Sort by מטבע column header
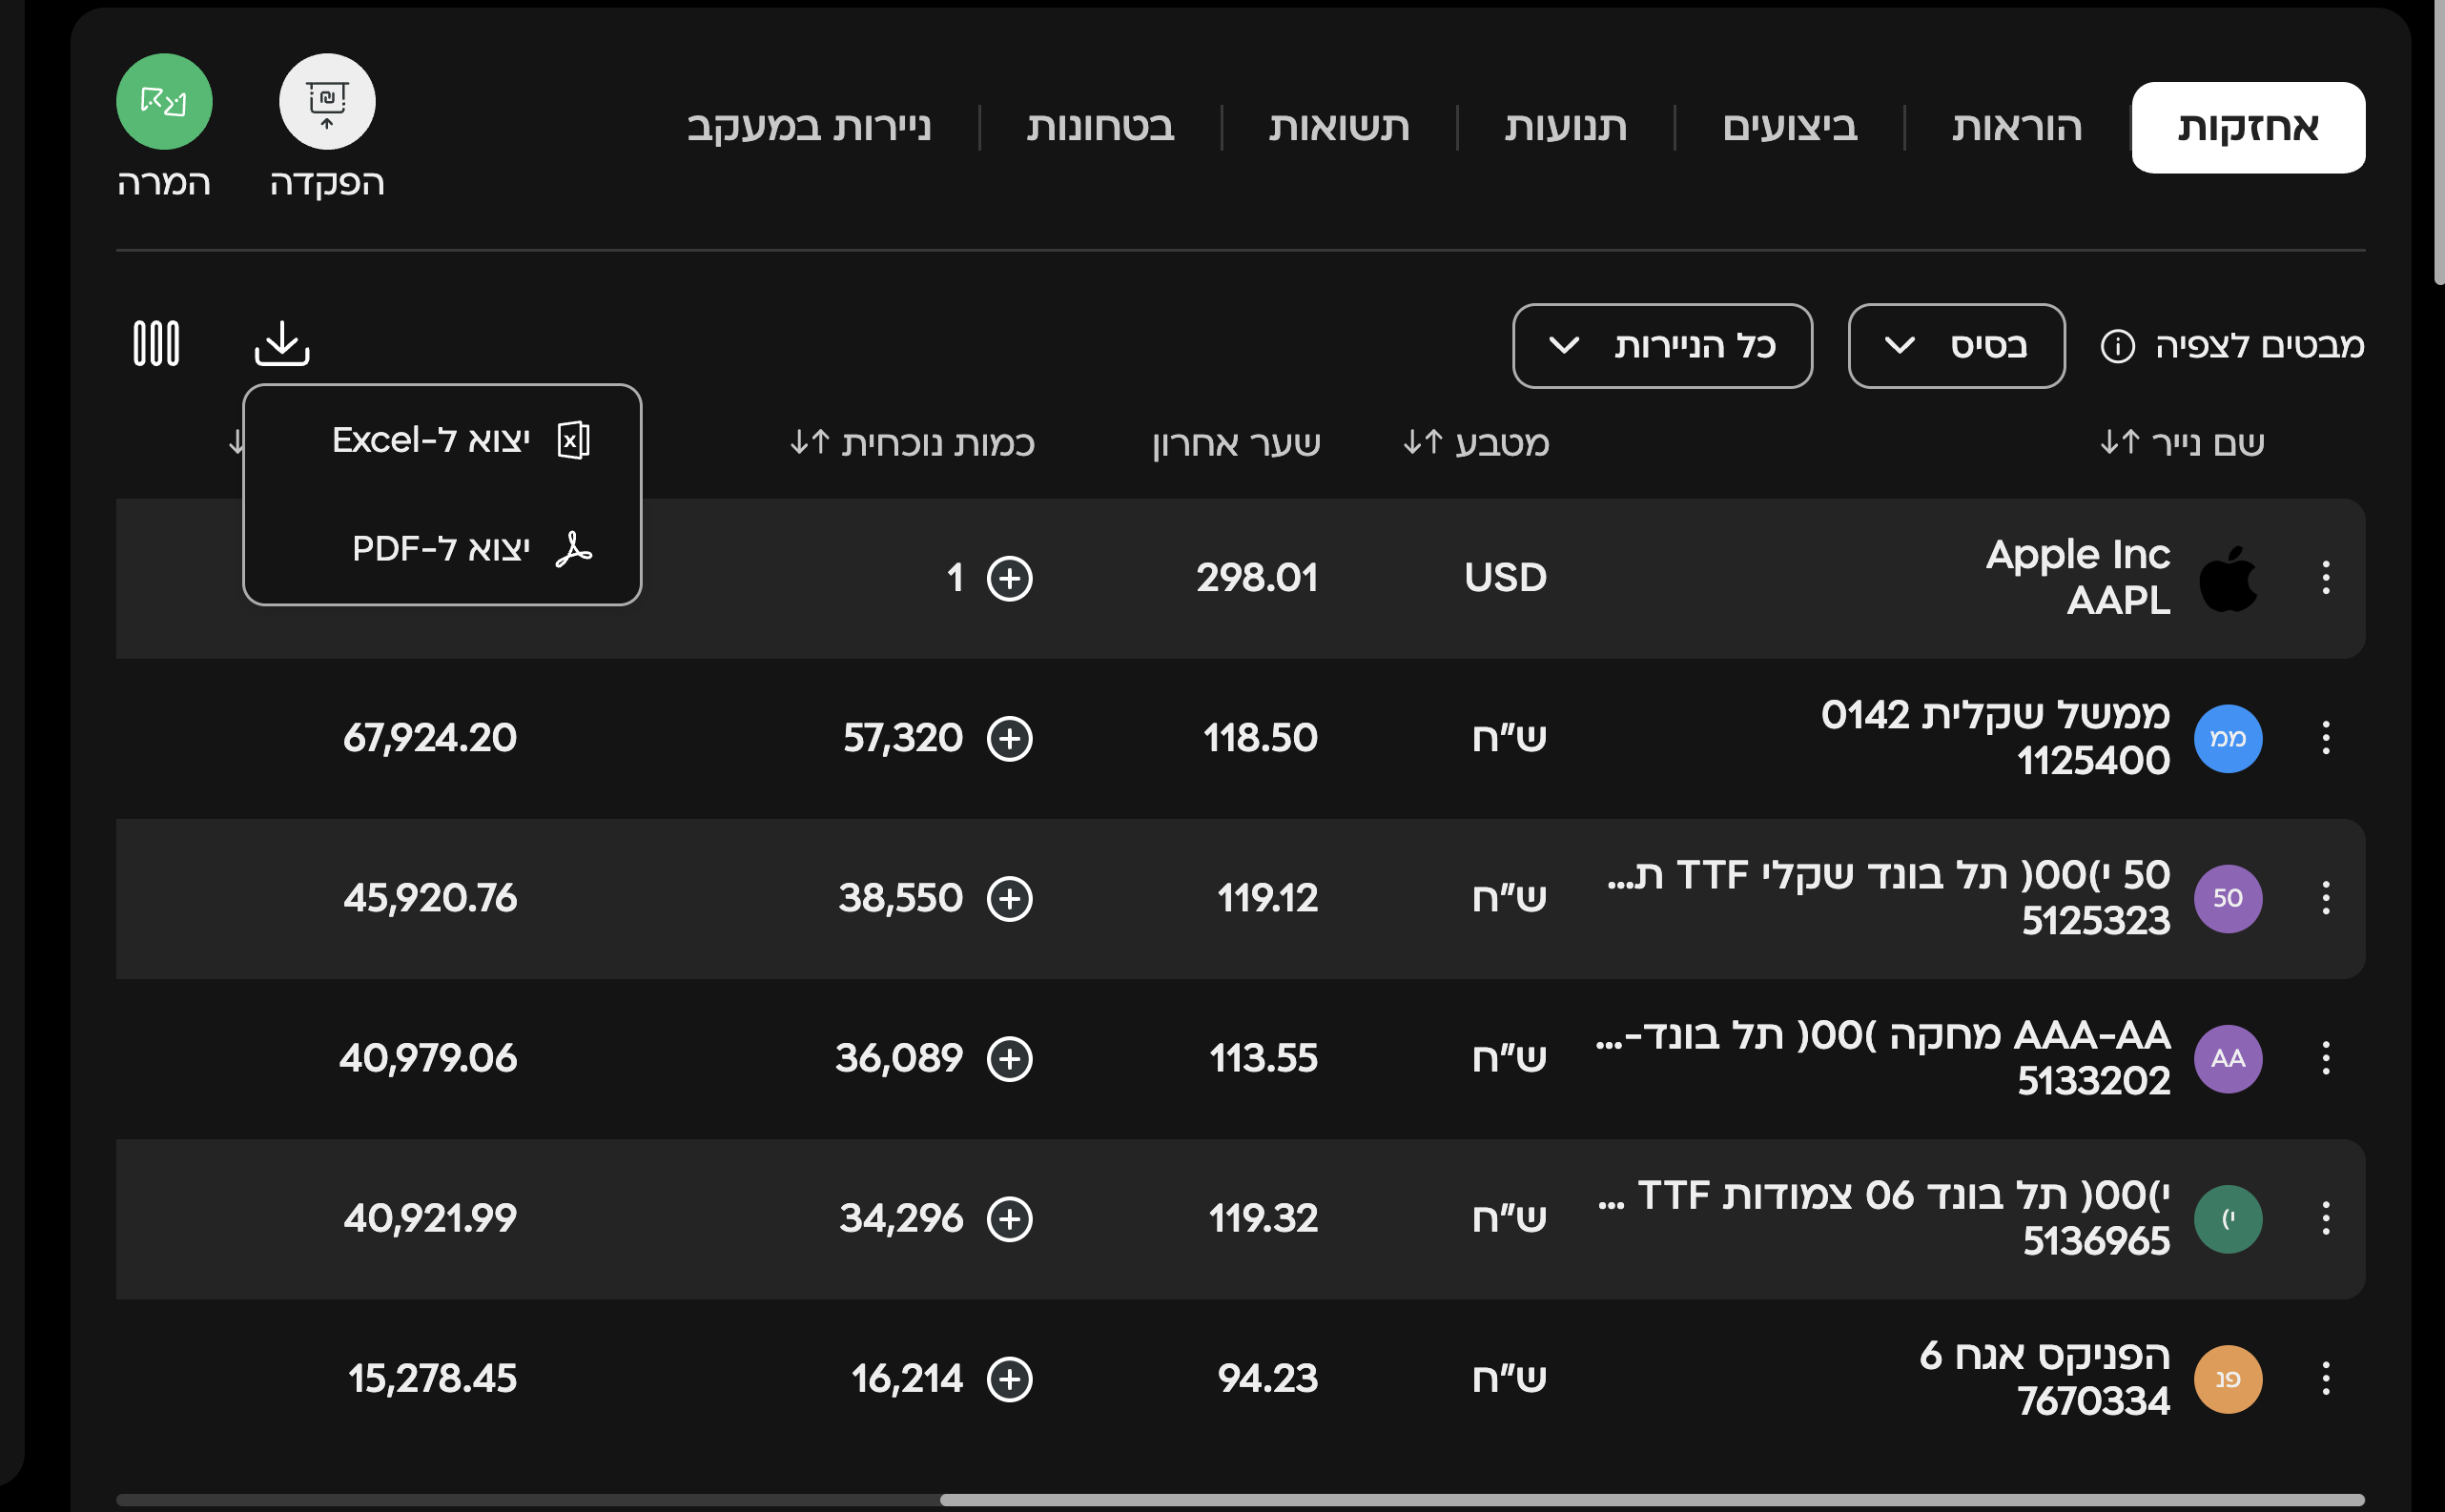This screenshot has width=2445, height=1512. (x=1475, y=442)
